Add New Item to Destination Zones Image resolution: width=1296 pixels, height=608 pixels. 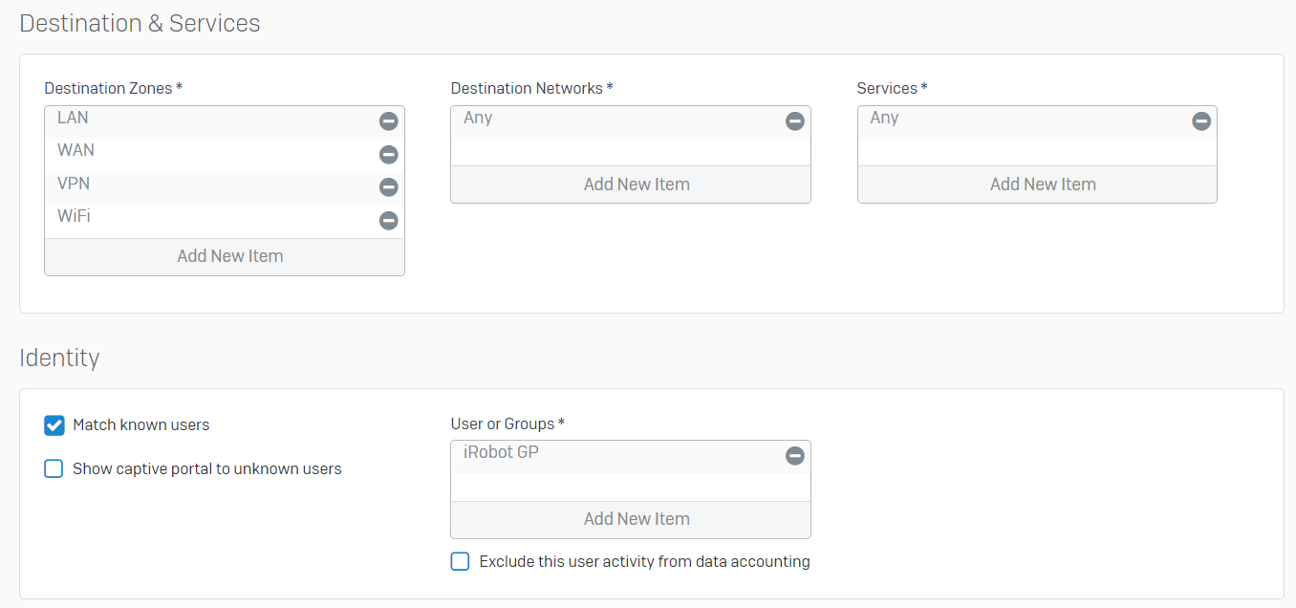[x=229, y=256]
